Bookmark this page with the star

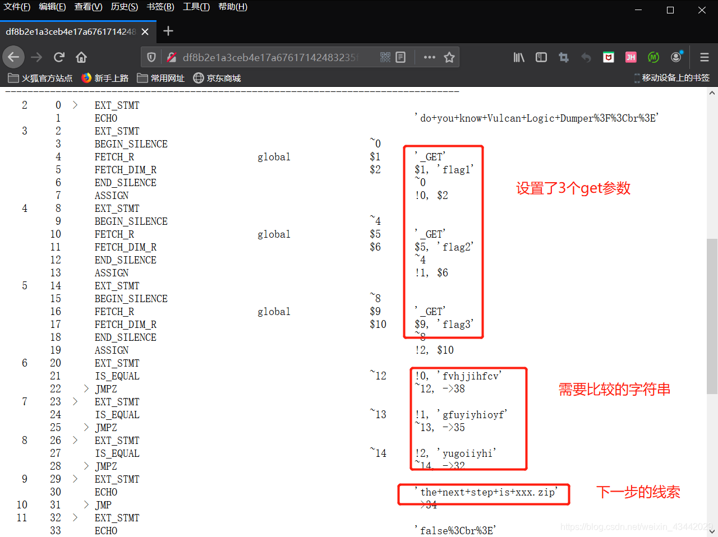point(449,57)
